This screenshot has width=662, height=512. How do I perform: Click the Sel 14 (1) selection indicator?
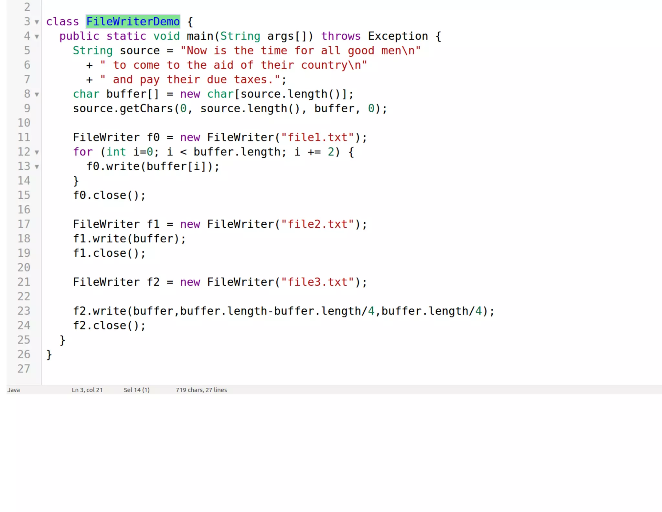click(x=136, y=390)
